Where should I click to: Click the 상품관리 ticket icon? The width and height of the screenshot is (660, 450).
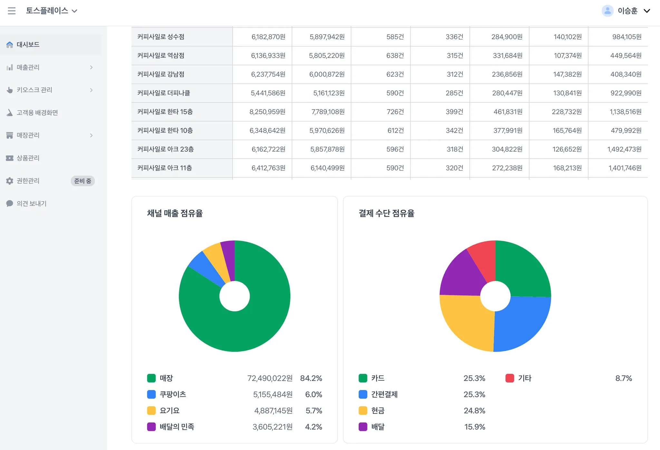click(x=10, y=158)
